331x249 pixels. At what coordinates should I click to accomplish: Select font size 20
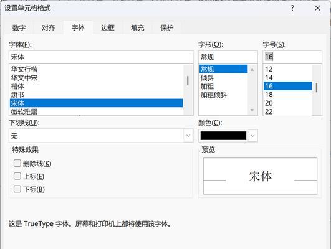[288, 103]
